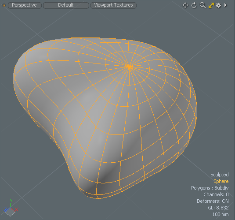Select the sphere's pole vertex
This screenshot has height=220, width=235.
(129, 67)
